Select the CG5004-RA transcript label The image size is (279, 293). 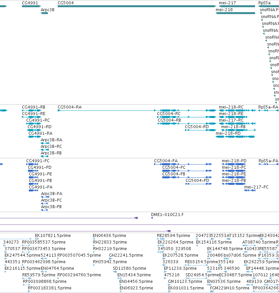pos(70,107)
